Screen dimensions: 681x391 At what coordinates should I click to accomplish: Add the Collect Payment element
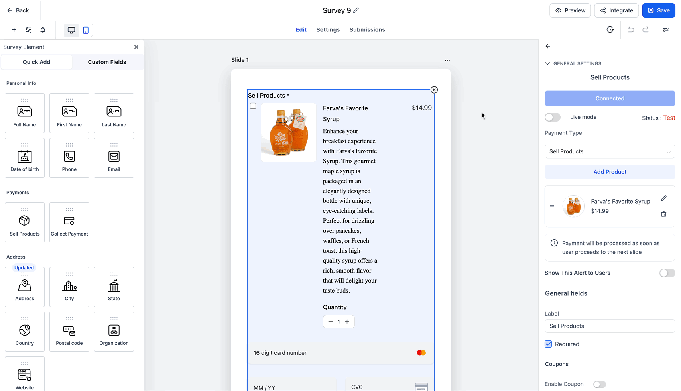tap(69, 222)
